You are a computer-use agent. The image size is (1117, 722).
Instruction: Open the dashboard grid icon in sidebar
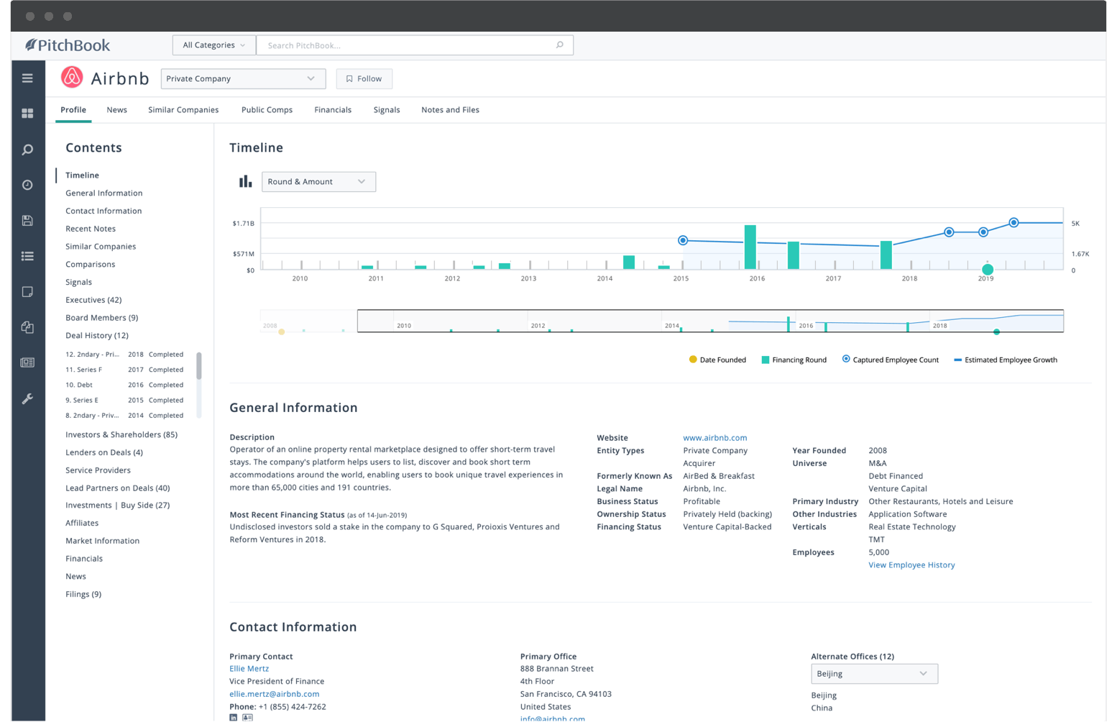27,113
